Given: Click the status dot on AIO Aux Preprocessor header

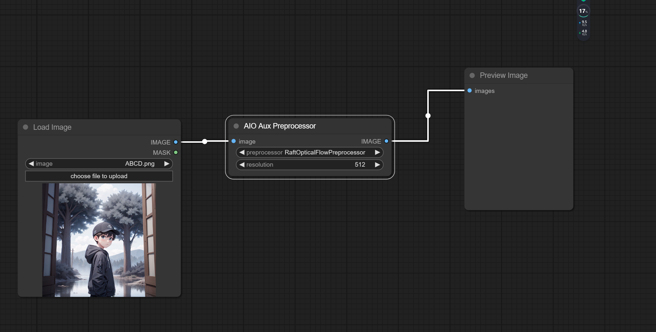Looking at the screenshot, I should 236,126.
